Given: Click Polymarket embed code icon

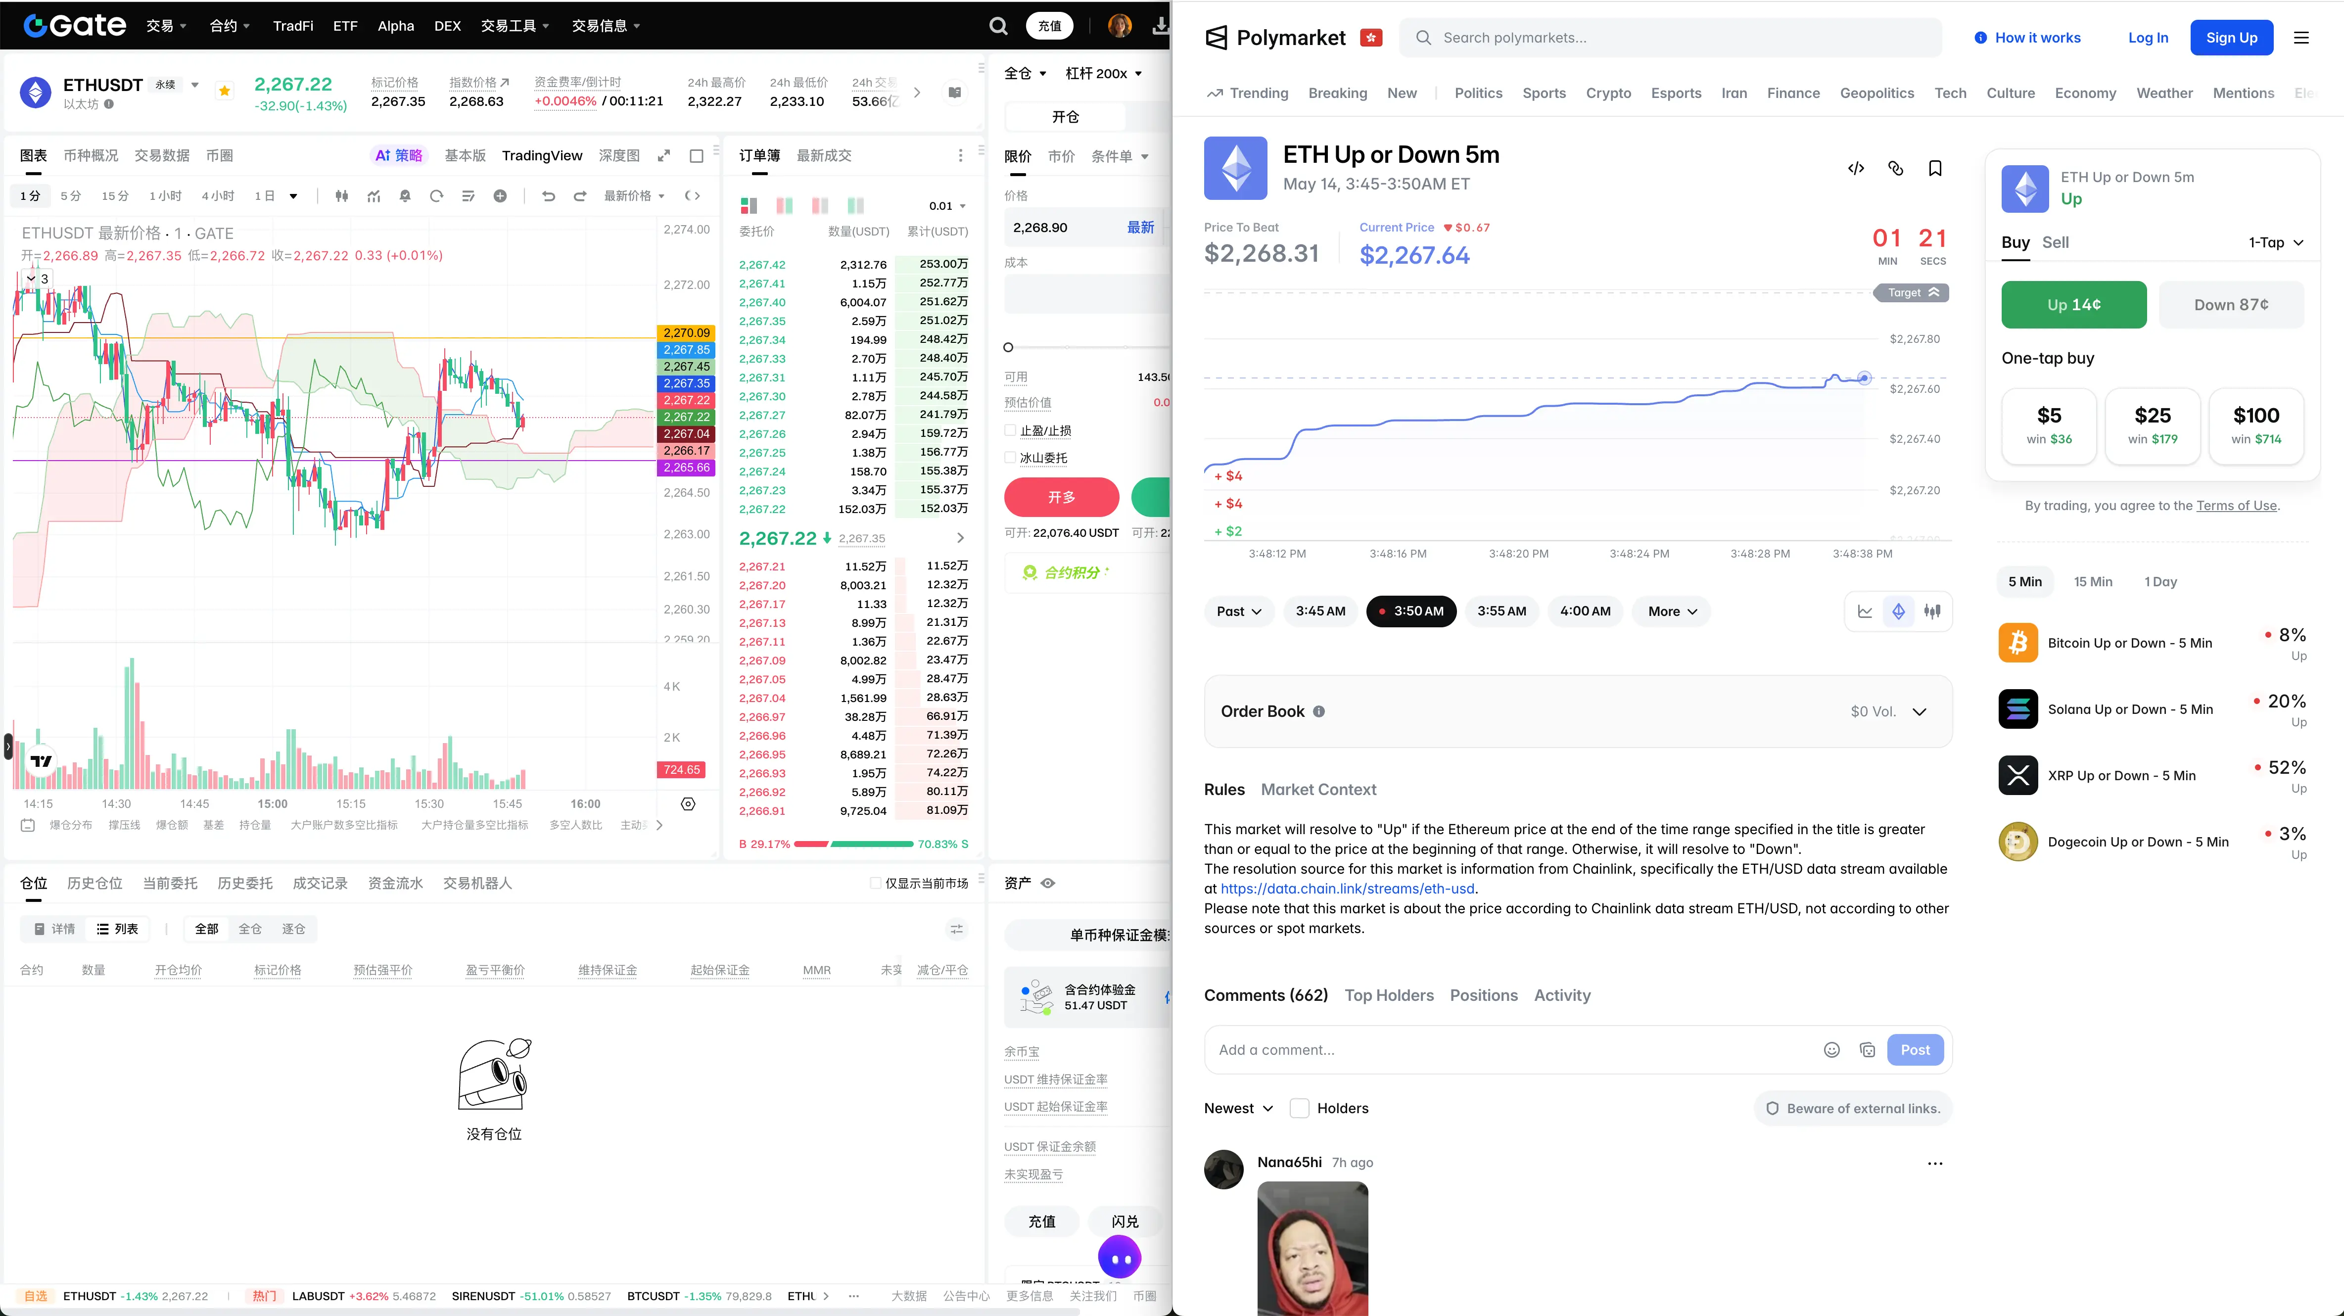Looking at the screenshot, I should coord(1856,168).
